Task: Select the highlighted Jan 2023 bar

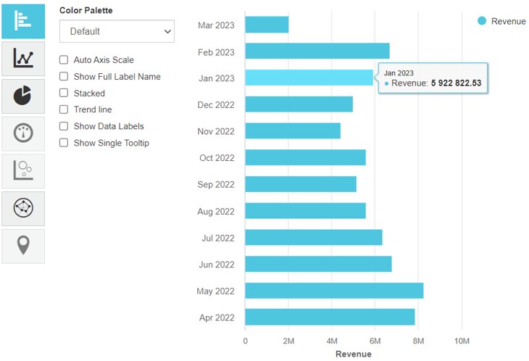Action: tap(309, 78)
